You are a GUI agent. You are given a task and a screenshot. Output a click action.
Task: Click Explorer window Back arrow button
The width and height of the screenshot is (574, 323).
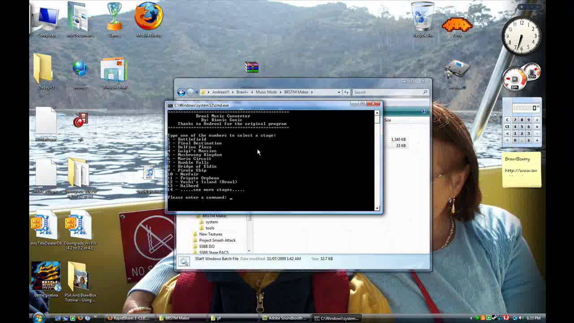pos(181,92)
